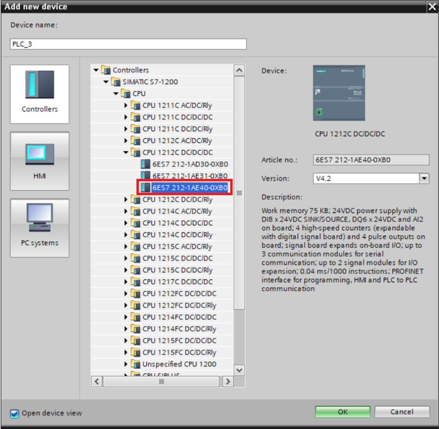The width and height of the screenshot is (439, 429).
Task: Click the Device name input field
Action: coord(128,44)
